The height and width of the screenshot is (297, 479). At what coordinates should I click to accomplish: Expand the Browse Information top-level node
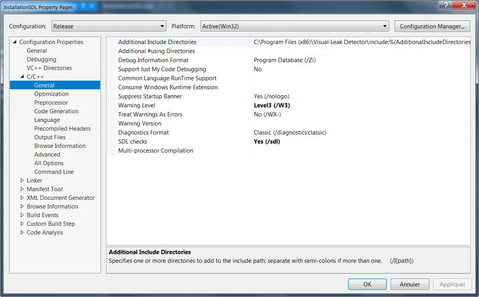(22, 207)
